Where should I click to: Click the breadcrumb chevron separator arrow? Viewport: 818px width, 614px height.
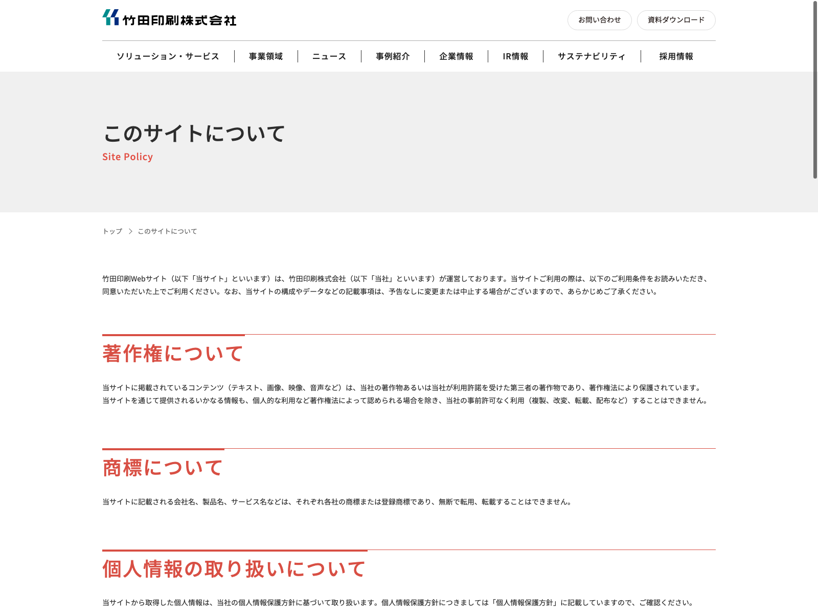(x=130, y=231)
